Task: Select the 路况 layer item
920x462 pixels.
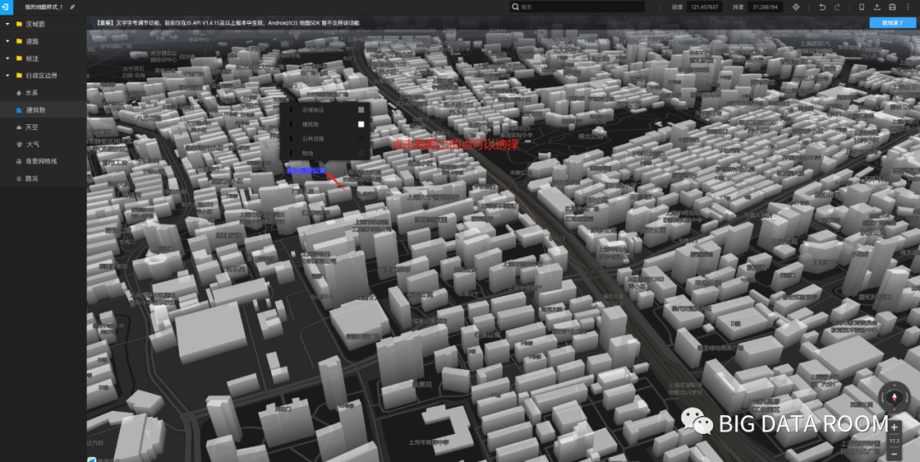Action: pyautogui.click(x=43, y=178)
